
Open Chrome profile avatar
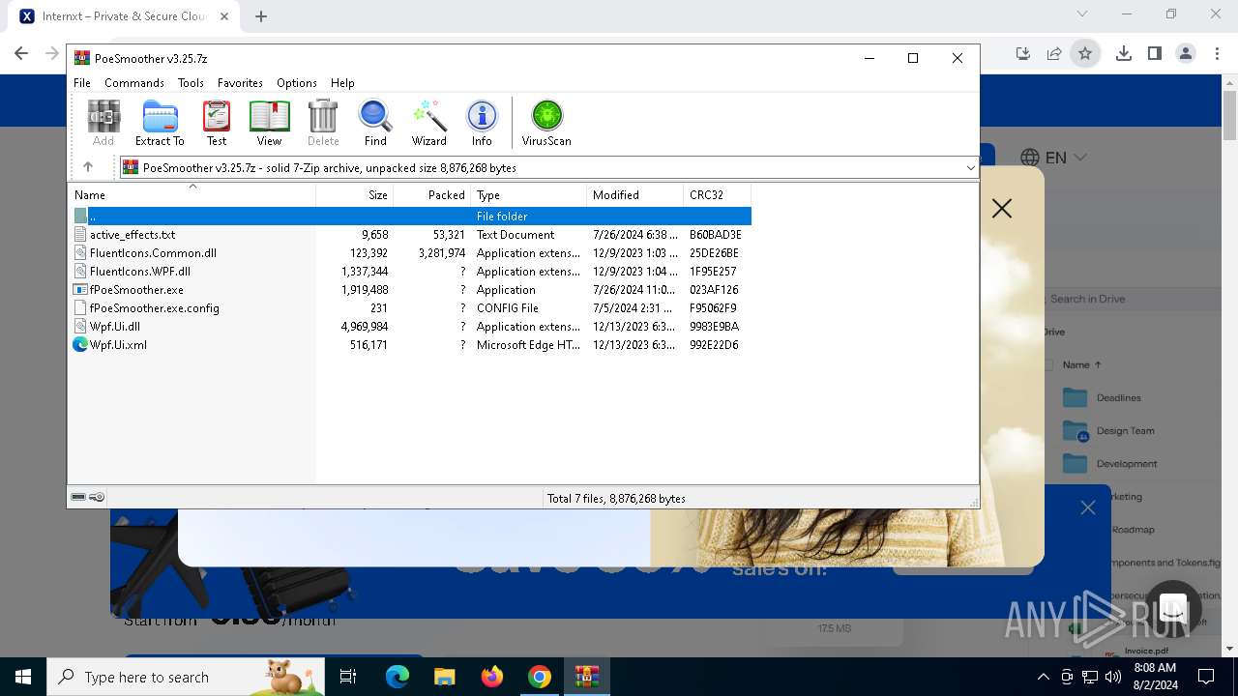pyautogui.click(x=1186, y=54)
